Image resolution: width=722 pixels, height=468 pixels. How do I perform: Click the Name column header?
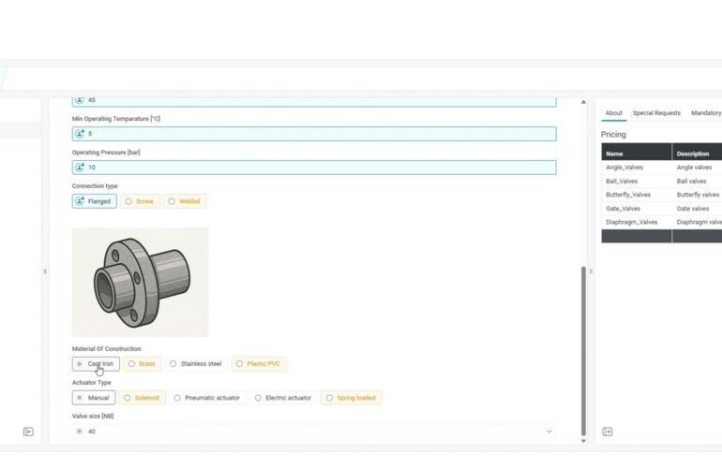click(x=615, y=154)
